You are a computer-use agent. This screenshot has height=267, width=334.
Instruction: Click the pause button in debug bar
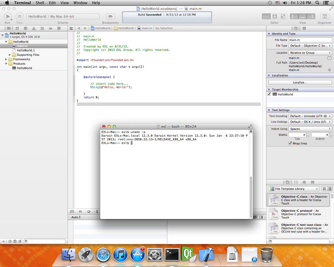tap(80, 211)
